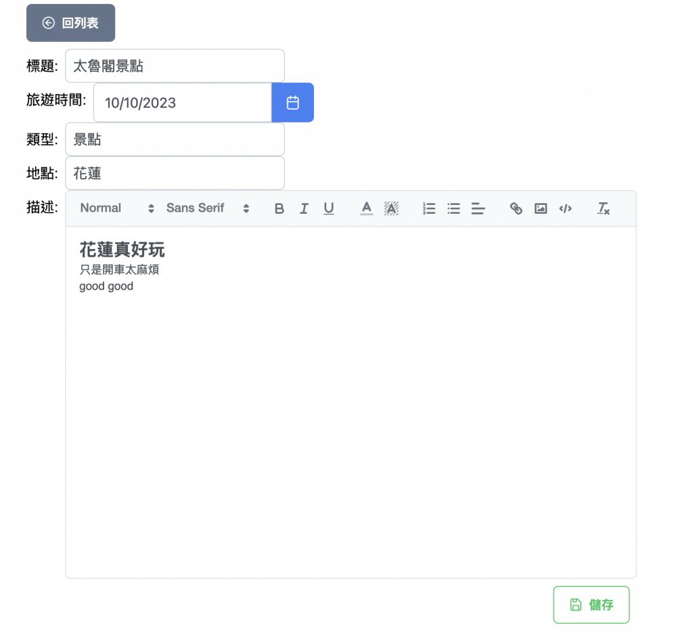The height and width of the screenshot is (636, 693).
Task: Click the 標題 input field
Action: 175,66
